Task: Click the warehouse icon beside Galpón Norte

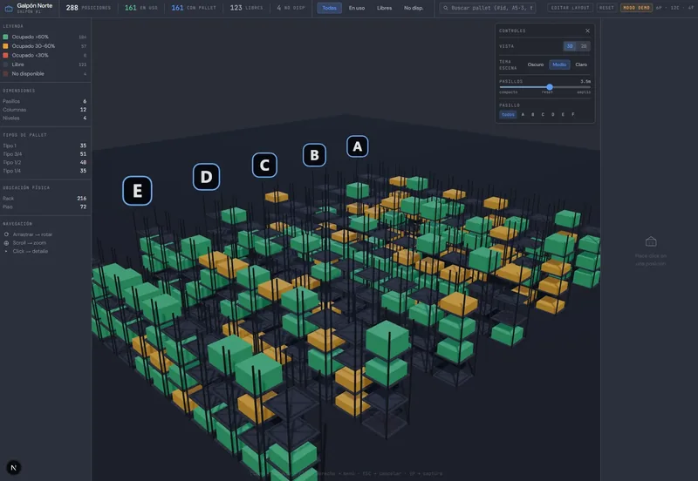Action: pos(9,8)
